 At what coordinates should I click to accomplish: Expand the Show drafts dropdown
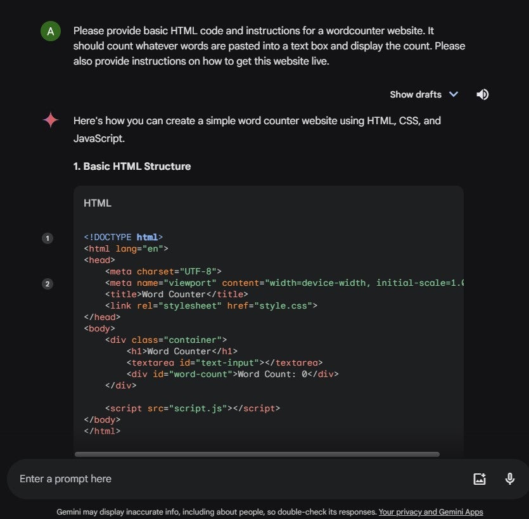click(424, 94)
